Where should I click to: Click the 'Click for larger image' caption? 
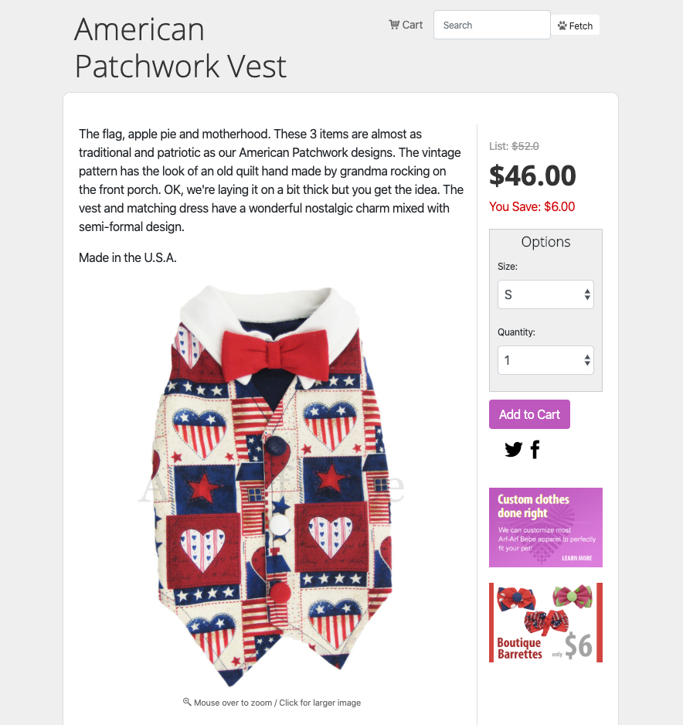pos(320,703)
